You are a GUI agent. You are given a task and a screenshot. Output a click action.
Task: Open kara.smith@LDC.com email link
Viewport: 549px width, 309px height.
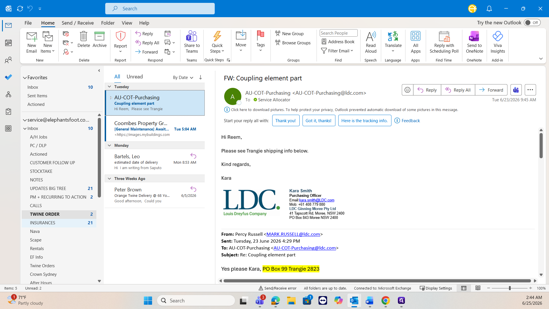[x=317, y=200]
